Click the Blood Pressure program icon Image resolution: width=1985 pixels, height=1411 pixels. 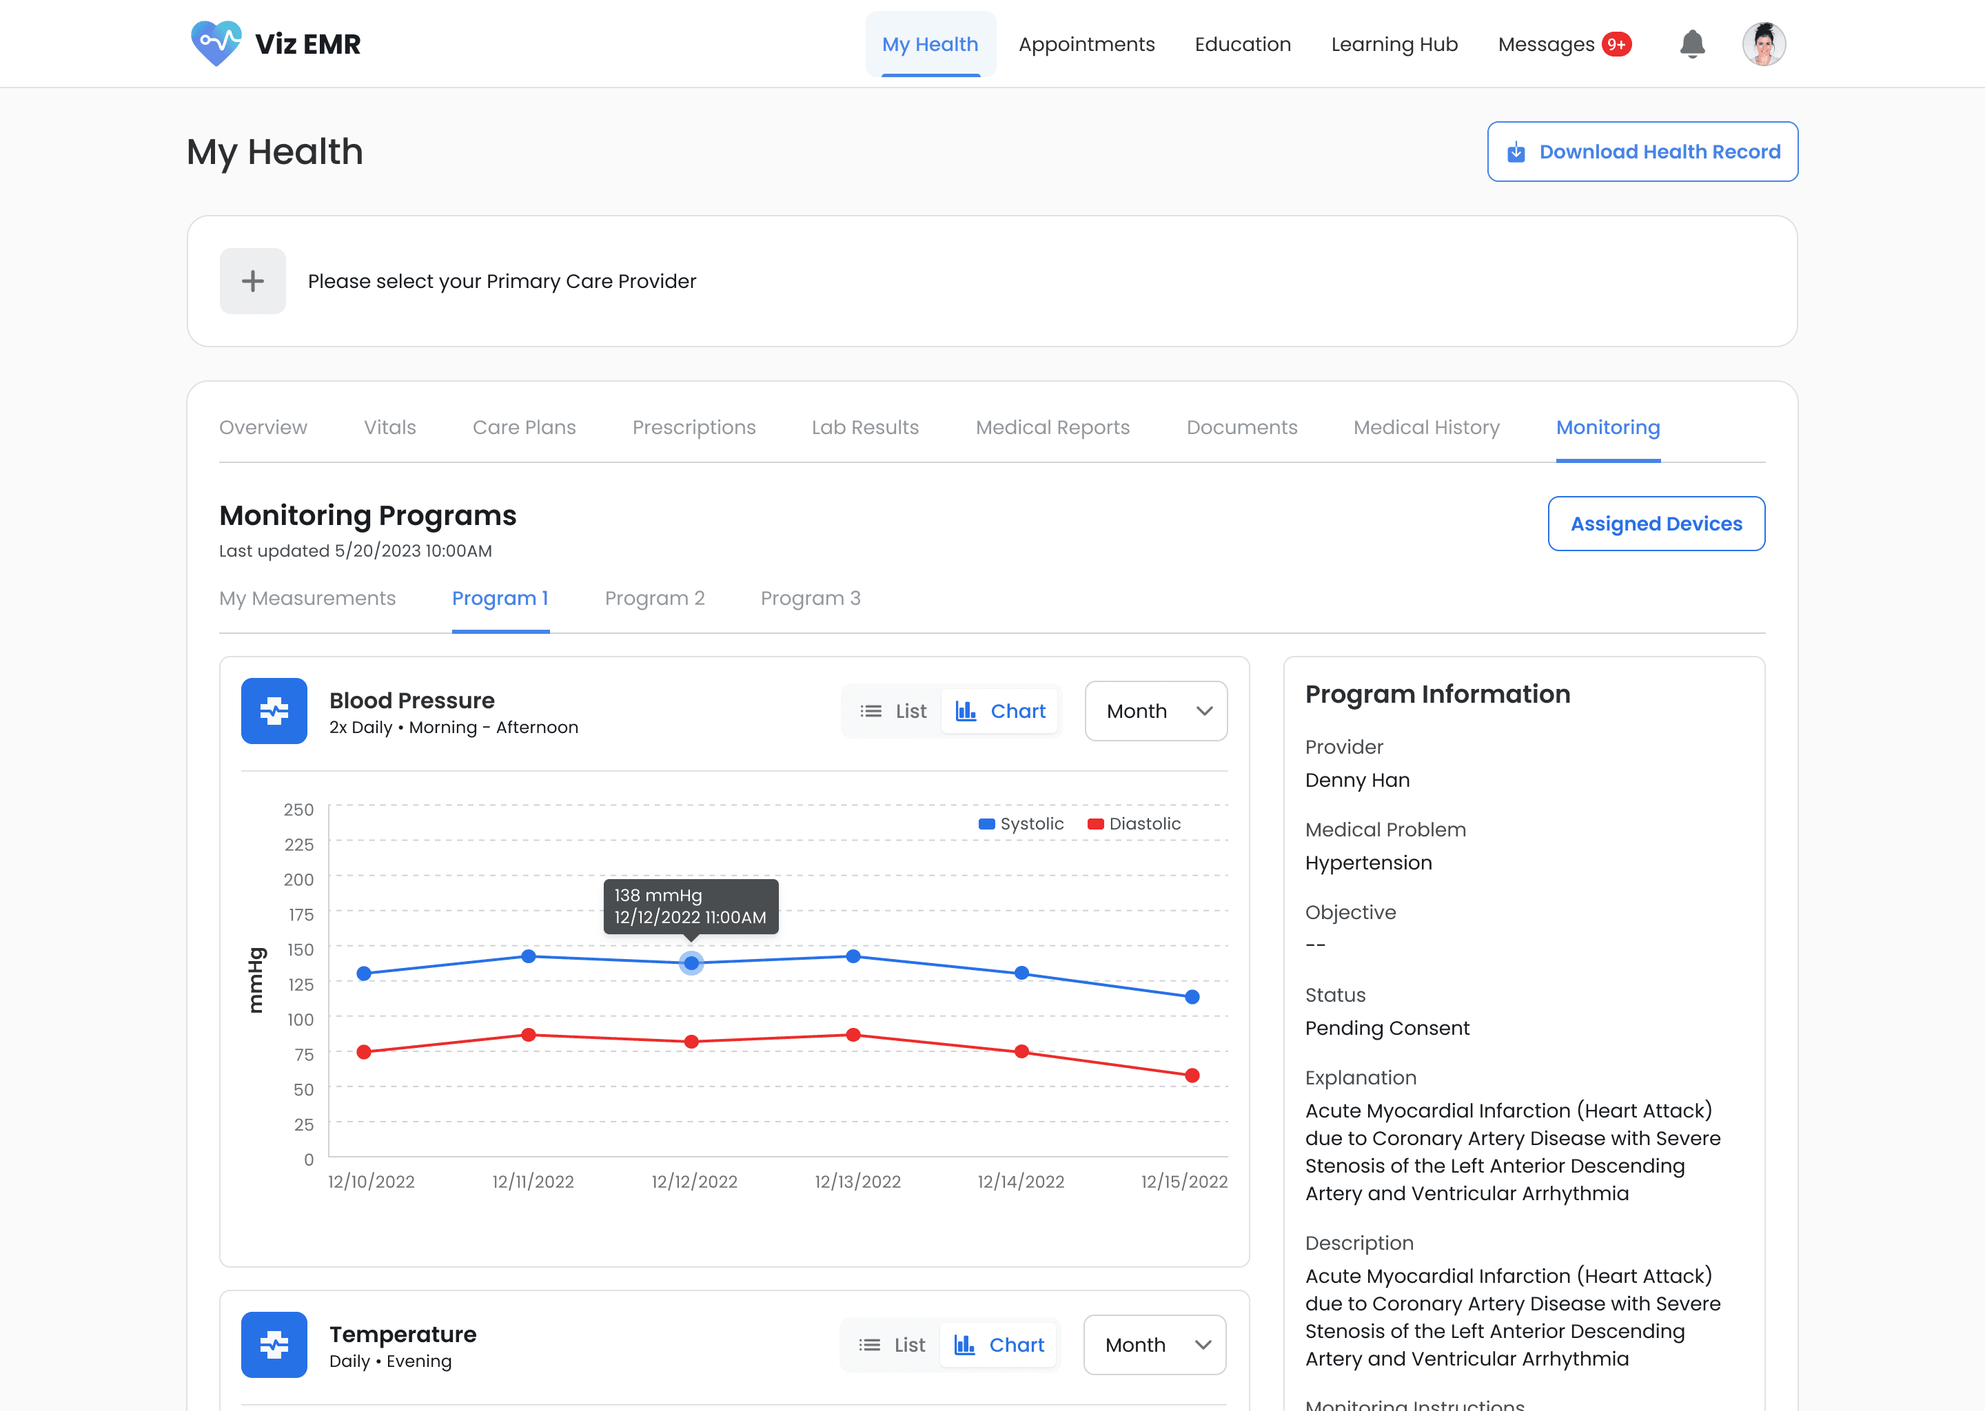[x=274, y=711]
